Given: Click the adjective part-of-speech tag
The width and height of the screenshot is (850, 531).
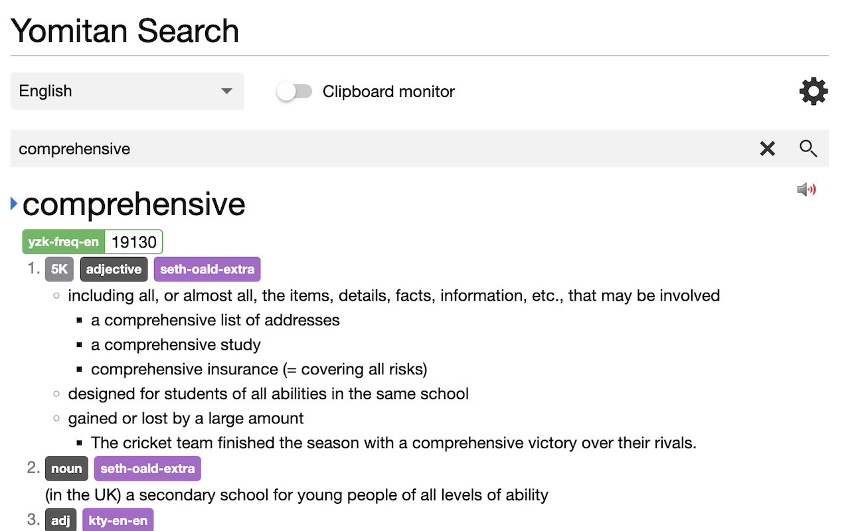Looking at the screenshot, I should (114, 269).
